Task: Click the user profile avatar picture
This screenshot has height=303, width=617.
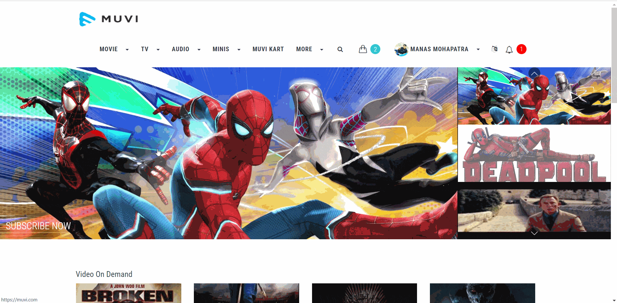Action: (401, 49)
